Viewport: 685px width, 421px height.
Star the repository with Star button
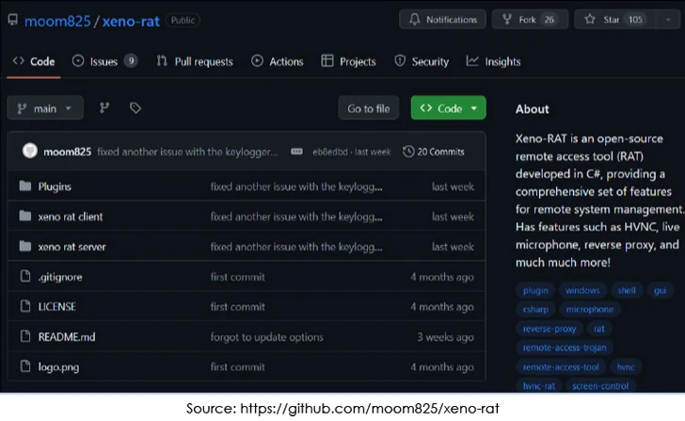pos(615,20)
